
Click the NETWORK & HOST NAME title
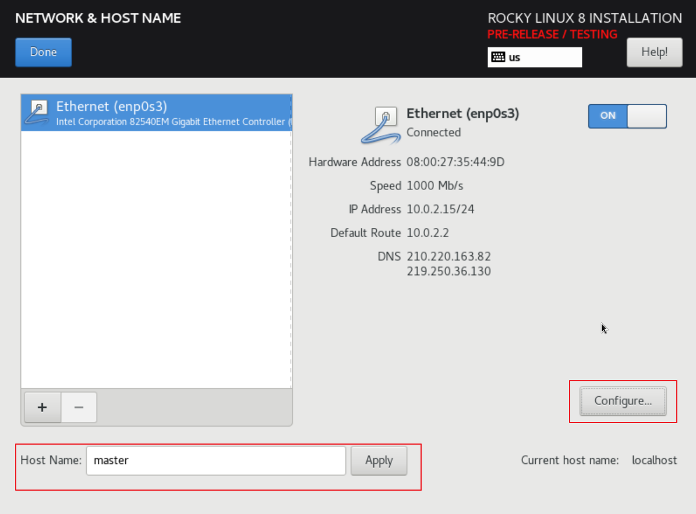tap(98, 18)
